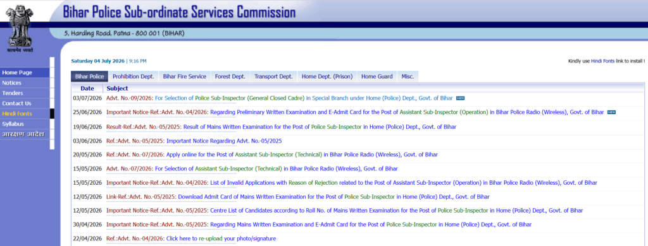Screen dimensions: 648x246
Task: Click the date 30/04/2026 cell
Action: point(87,225)
